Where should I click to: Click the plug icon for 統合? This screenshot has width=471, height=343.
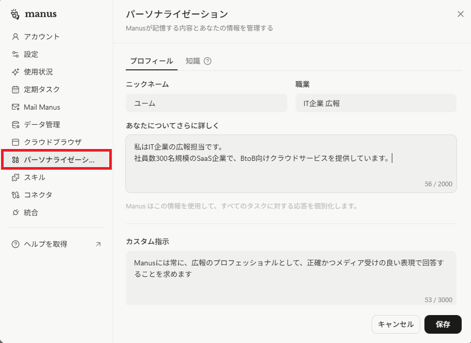(x=16, y=213)
